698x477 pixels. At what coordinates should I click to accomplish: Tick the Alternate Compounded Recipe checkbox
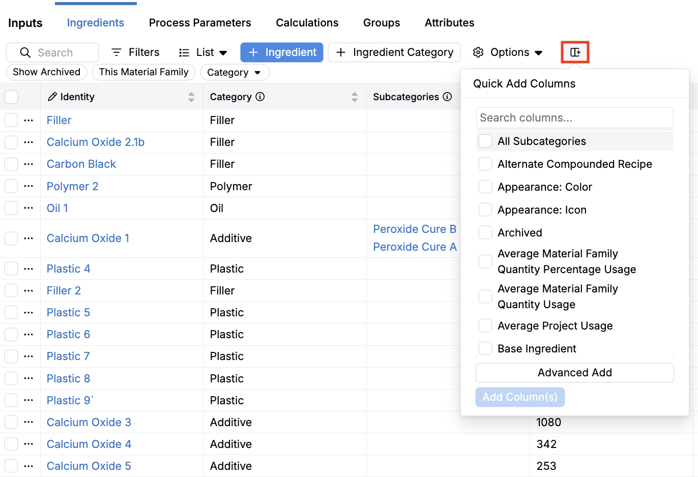pyautogui.click(x=485, y=164)
